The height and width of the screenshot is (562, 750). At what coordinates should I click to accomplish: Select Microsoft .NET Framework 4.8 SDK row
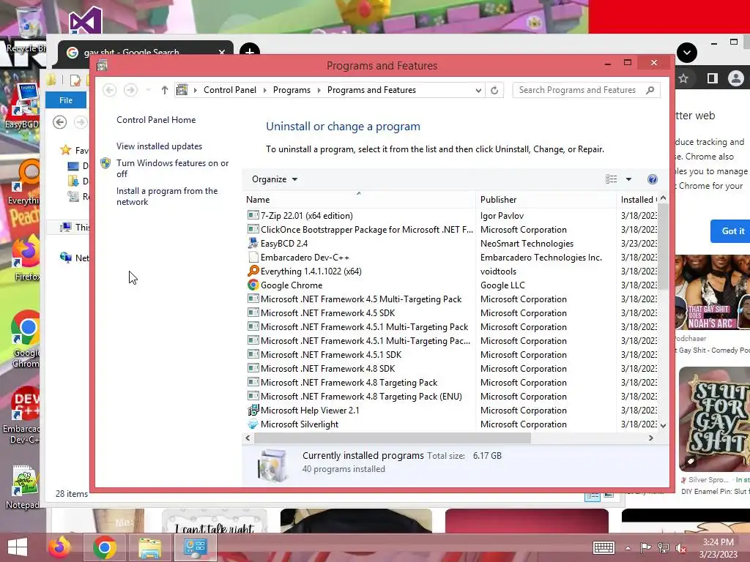(451, 369)
